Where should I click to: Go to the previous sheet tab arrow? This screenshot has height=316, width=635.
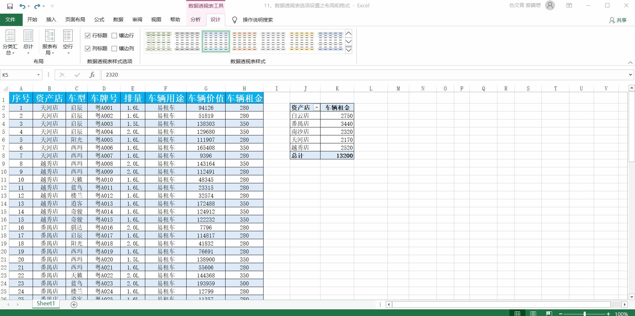tap(8, 304)
